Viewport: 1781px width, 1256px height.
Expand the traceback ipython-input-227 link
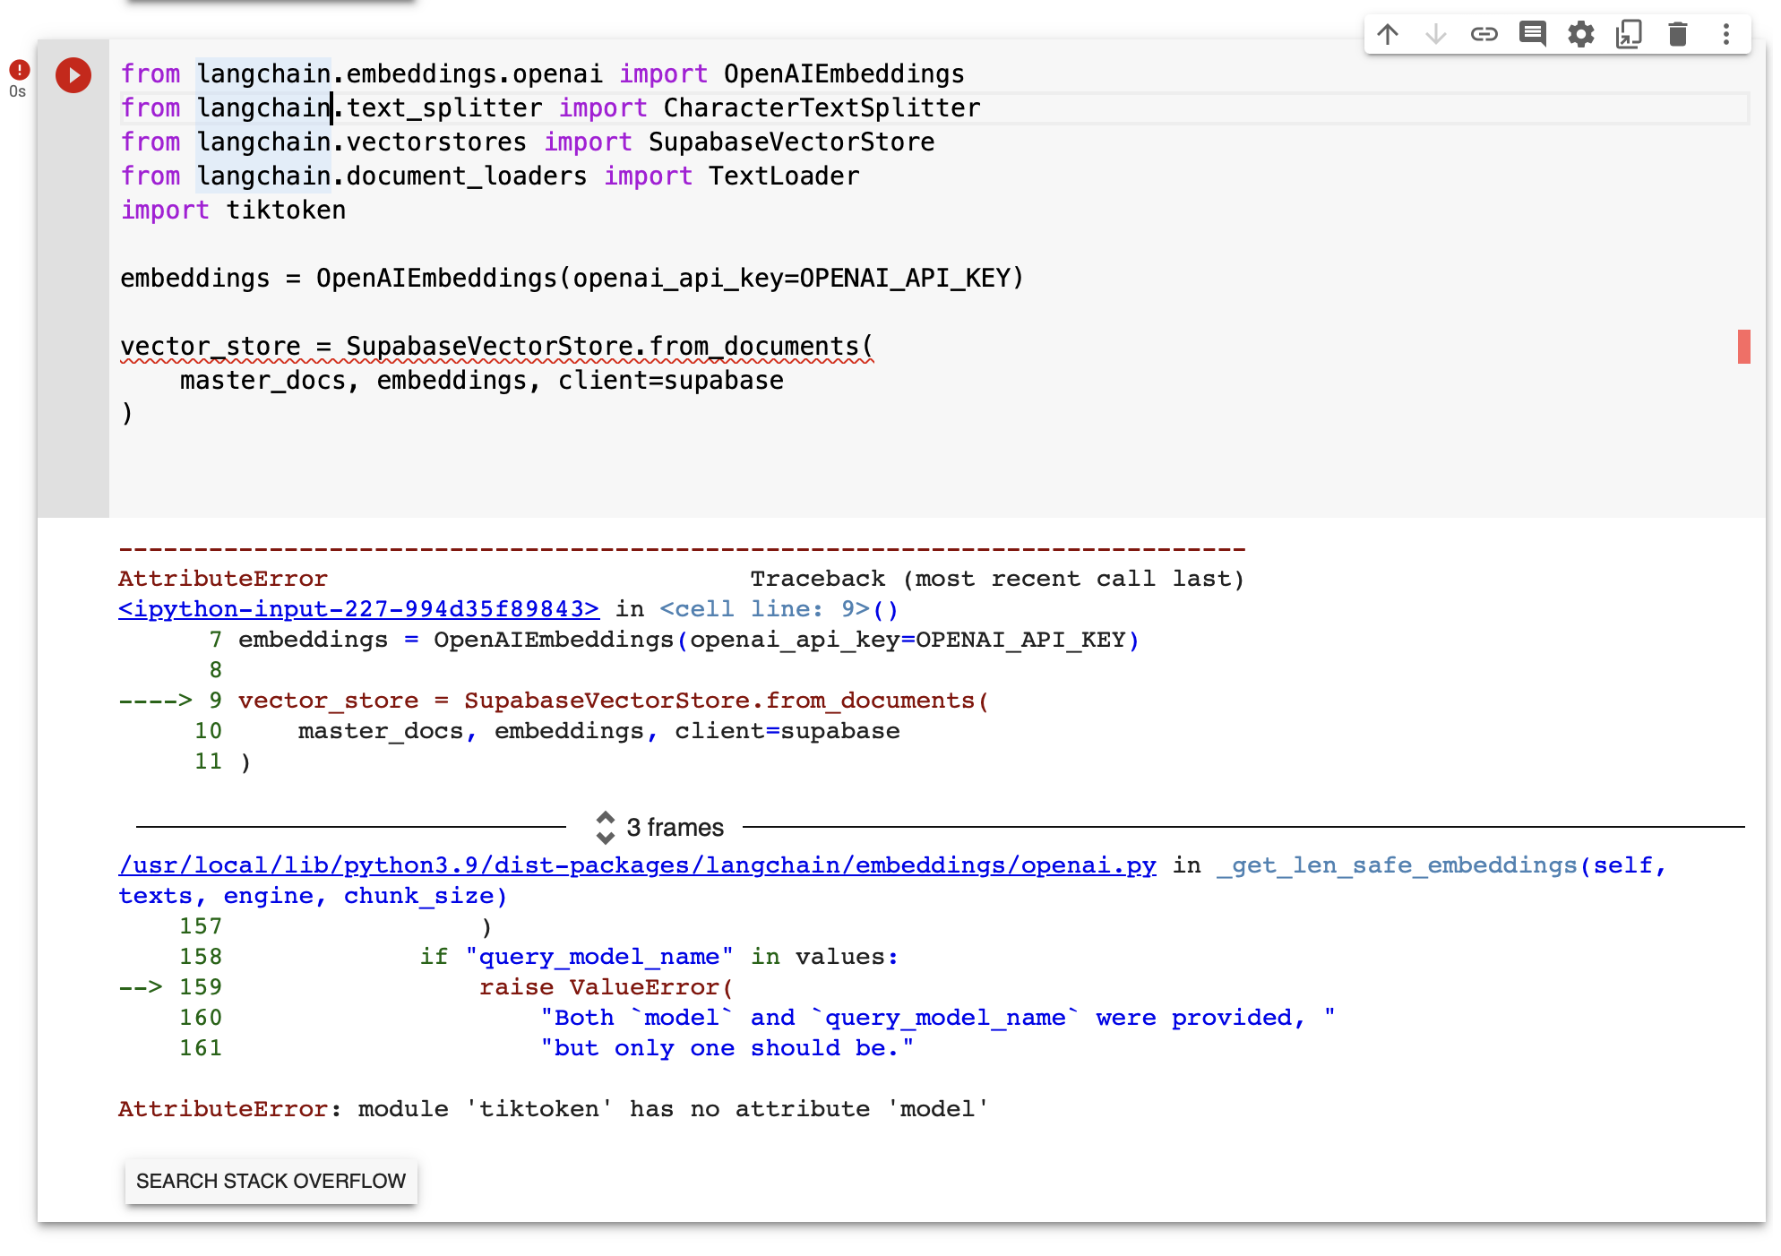pos(357,608)
